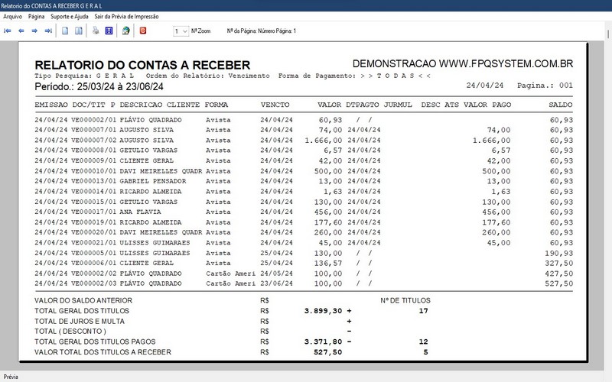The height and width of the screenshot is (382, 612).
Task: Click the VENCTO column header
Action: tap(275, 105)
